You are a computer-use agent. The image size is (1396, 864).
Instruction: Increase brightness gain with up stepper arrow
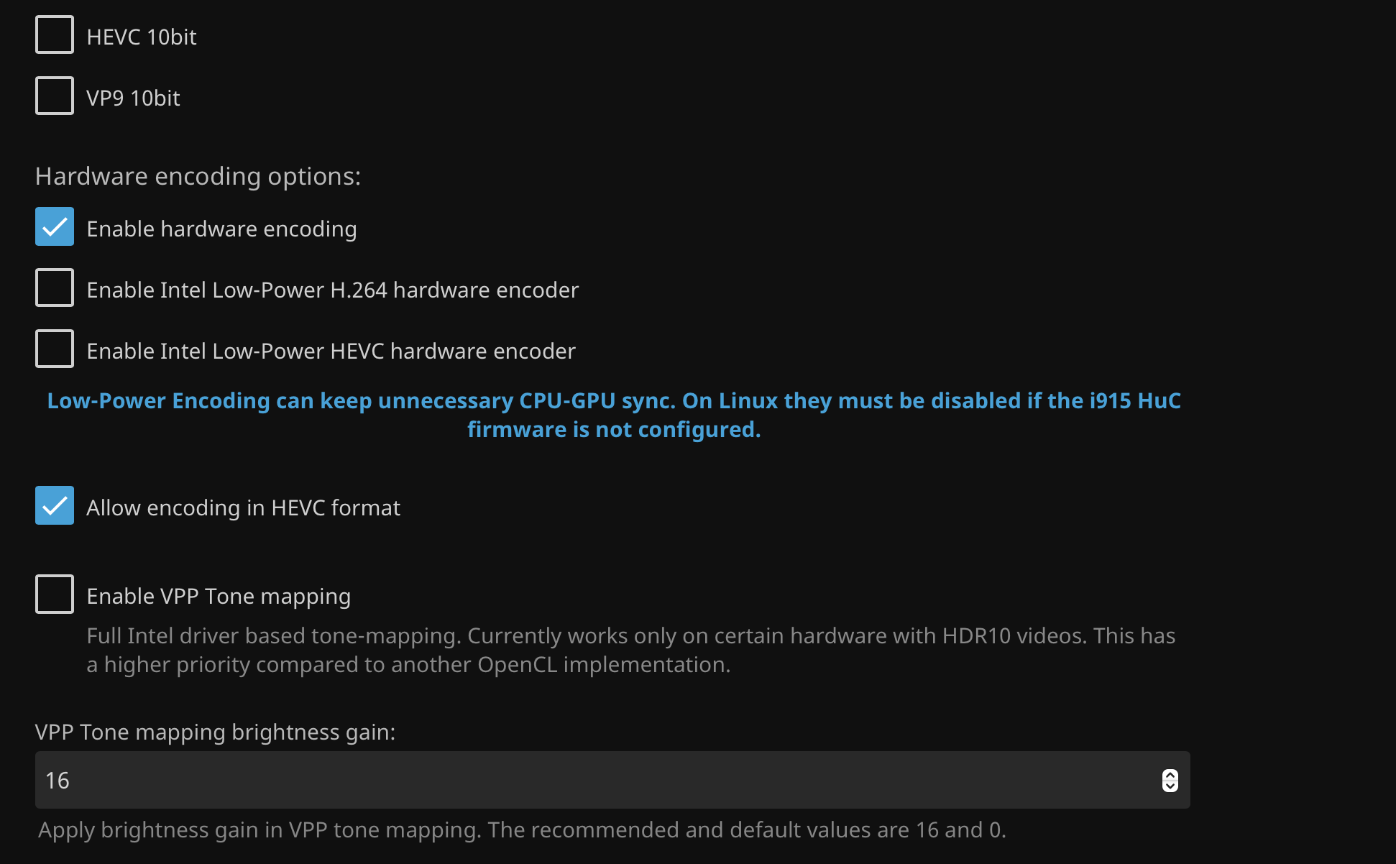point(1170,775)
